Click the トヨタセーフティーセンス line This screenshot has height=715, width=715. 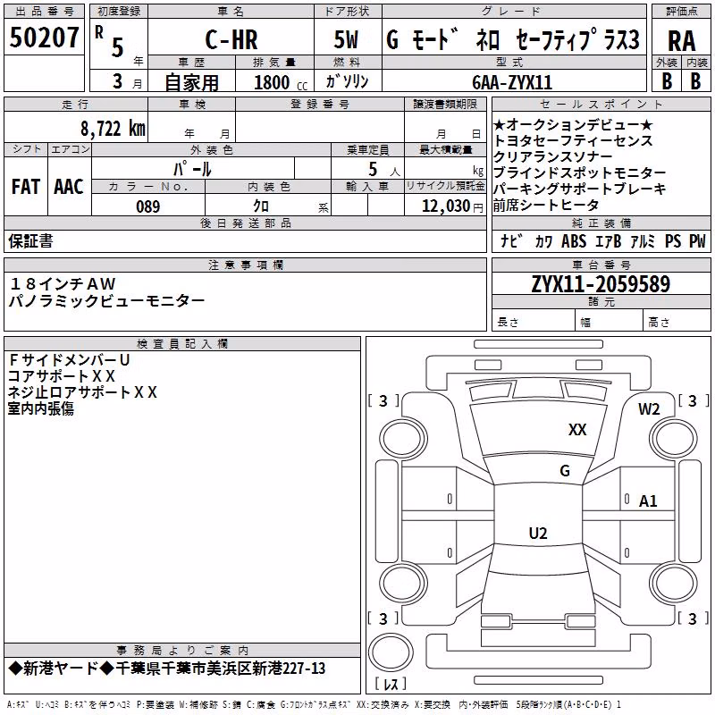click(x=573, y=141)
